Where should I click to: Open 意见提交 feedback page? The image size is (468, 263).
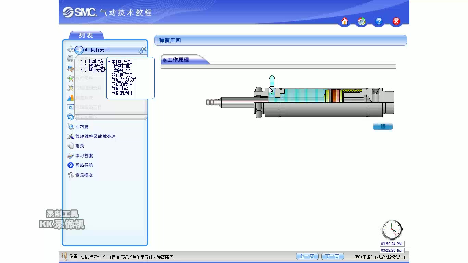(x=84, y=175)
